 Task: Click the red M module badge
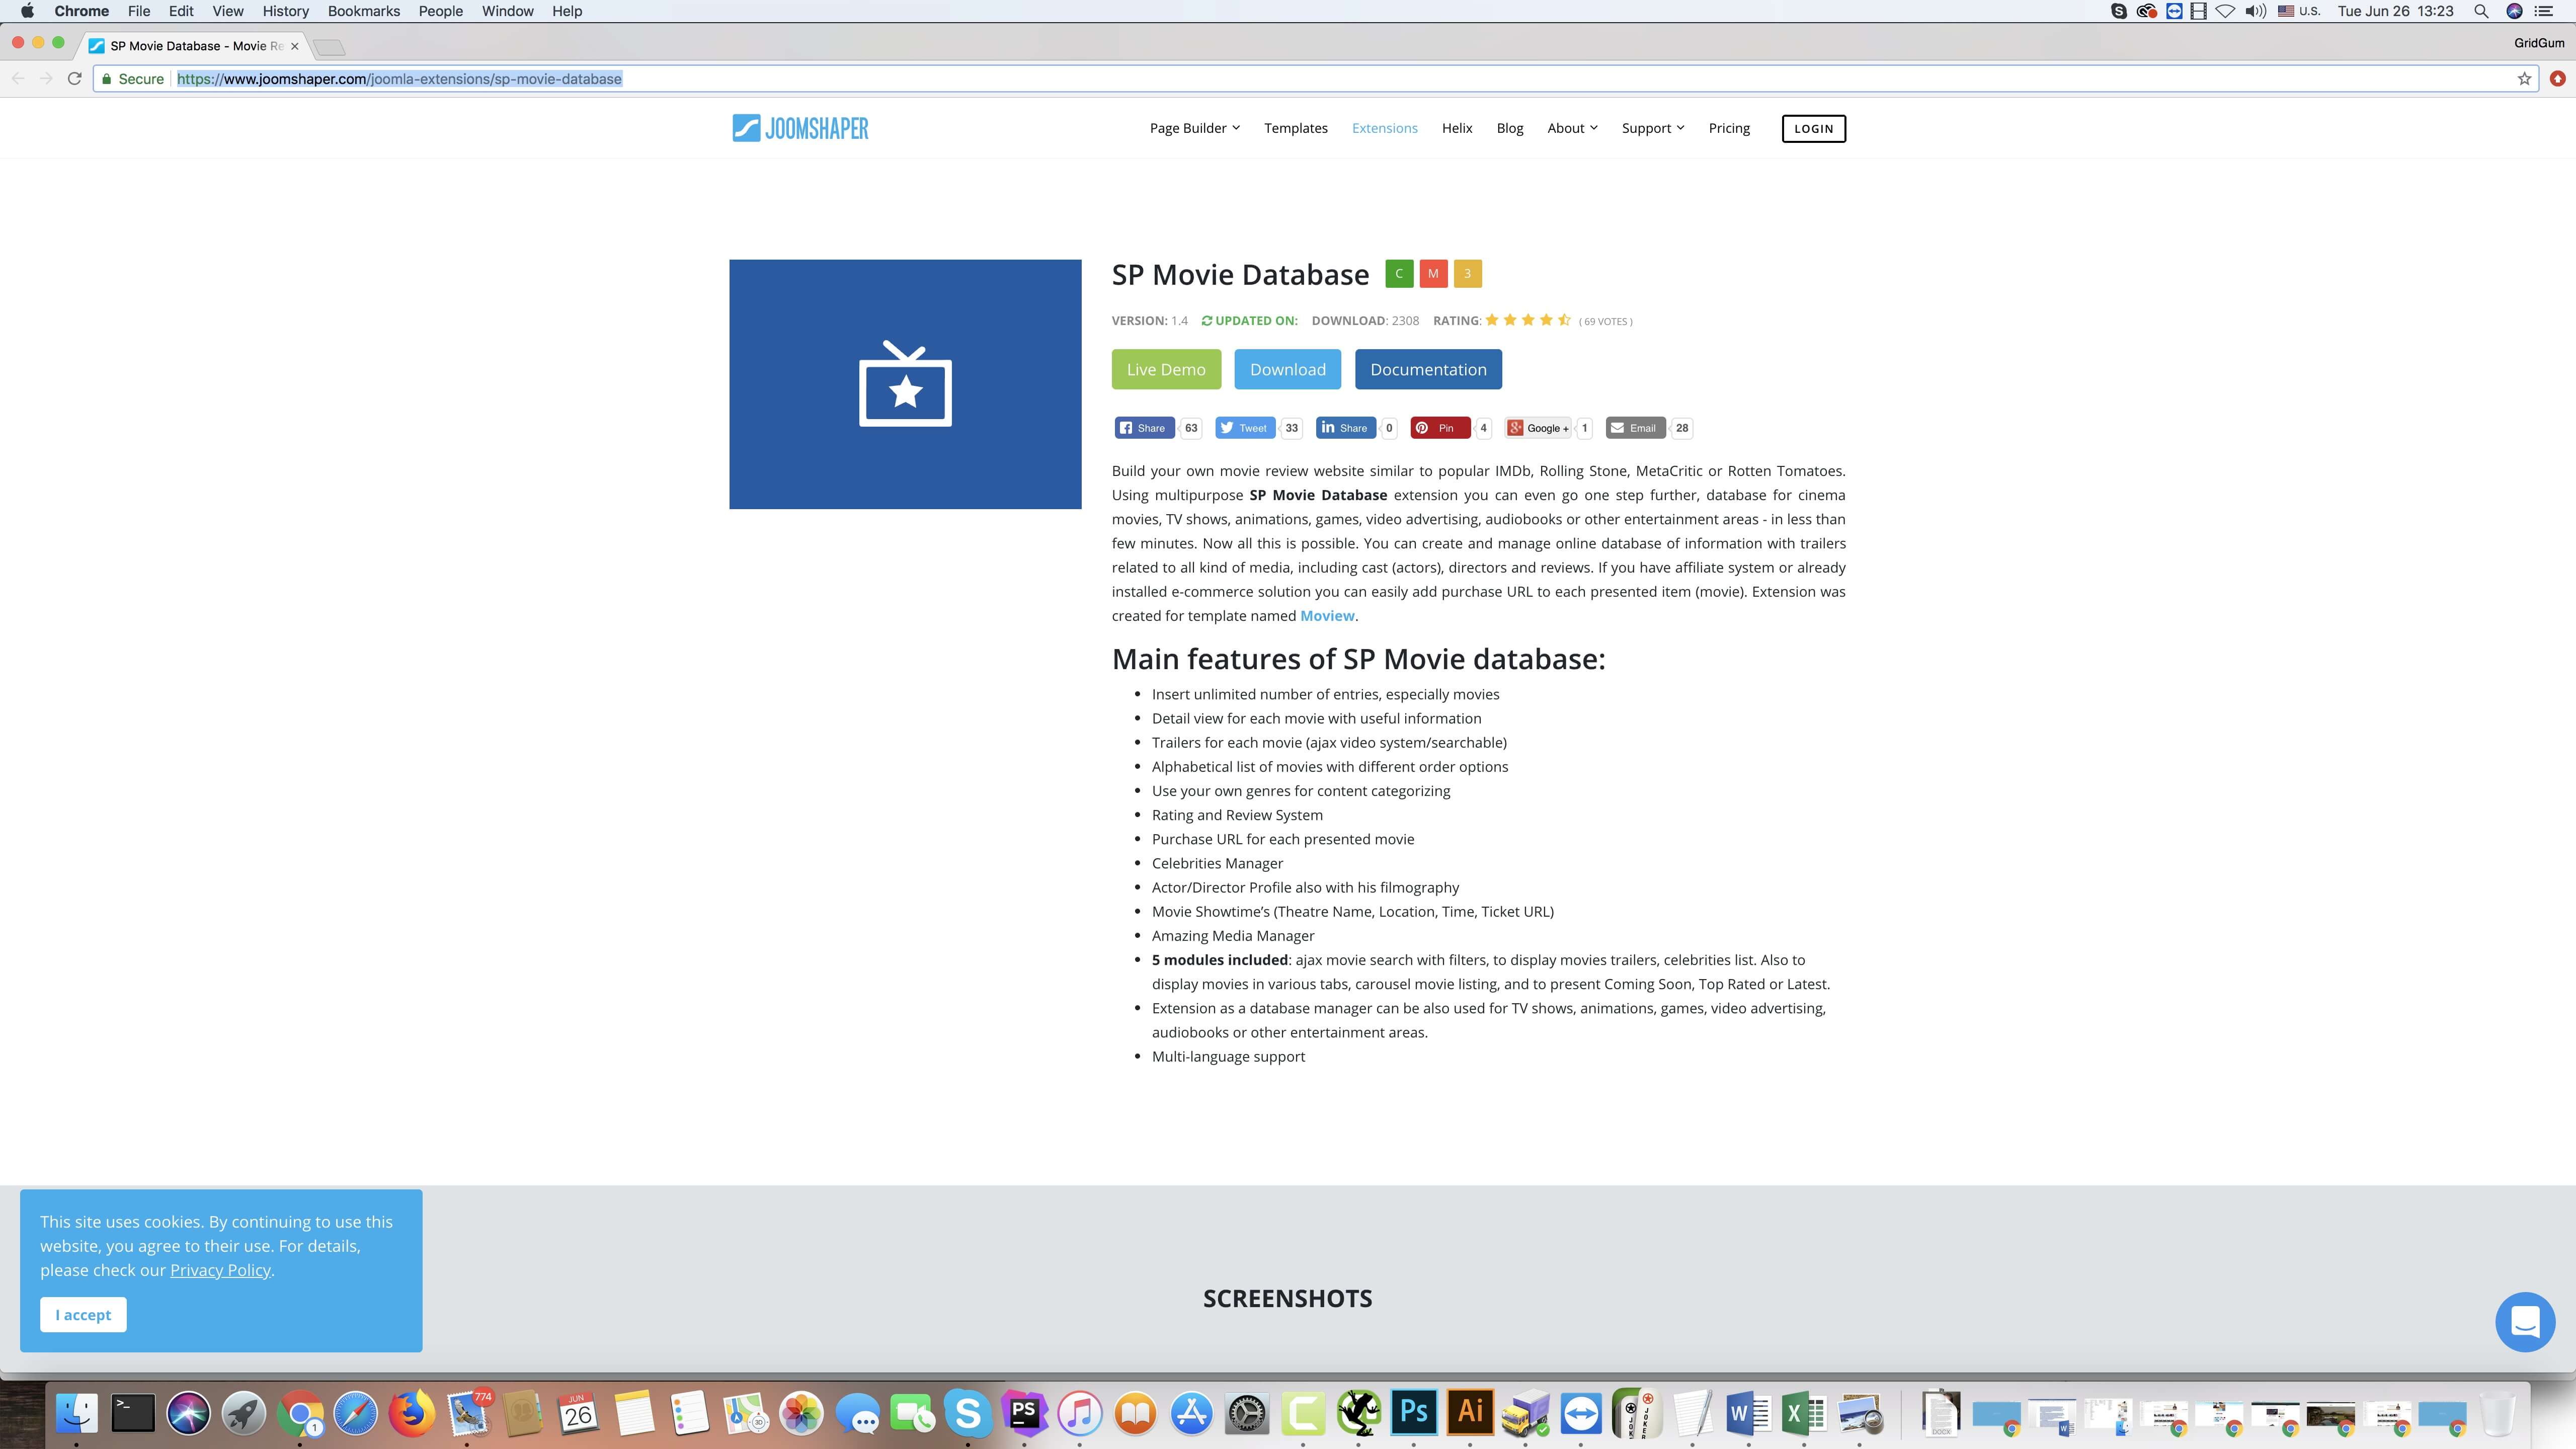point(1433,274)
